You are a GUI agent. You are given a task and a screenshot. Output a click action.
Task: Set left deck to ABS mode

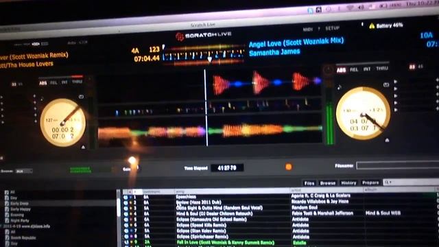[43, 83]
